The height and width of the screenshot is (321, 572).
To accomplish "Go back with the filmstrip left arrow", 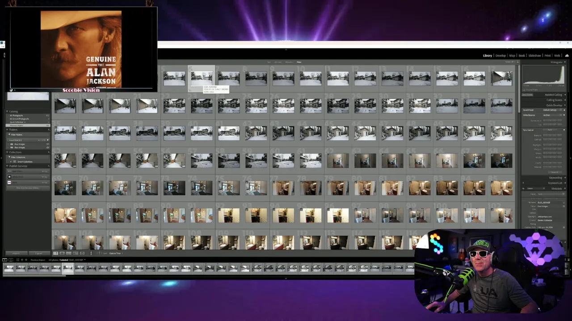I will coord(22,259).
